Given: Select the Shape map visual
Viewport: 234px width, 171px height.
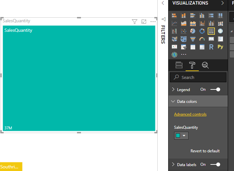Looking at the screenshot, I should [184, 39].
